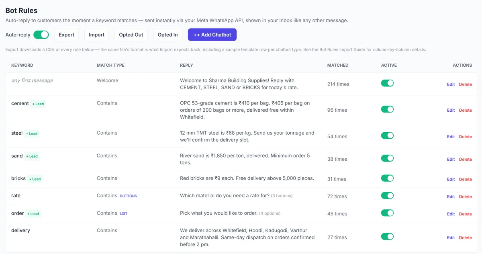
Task: Delete the steel rule
Action: [466, 137]
